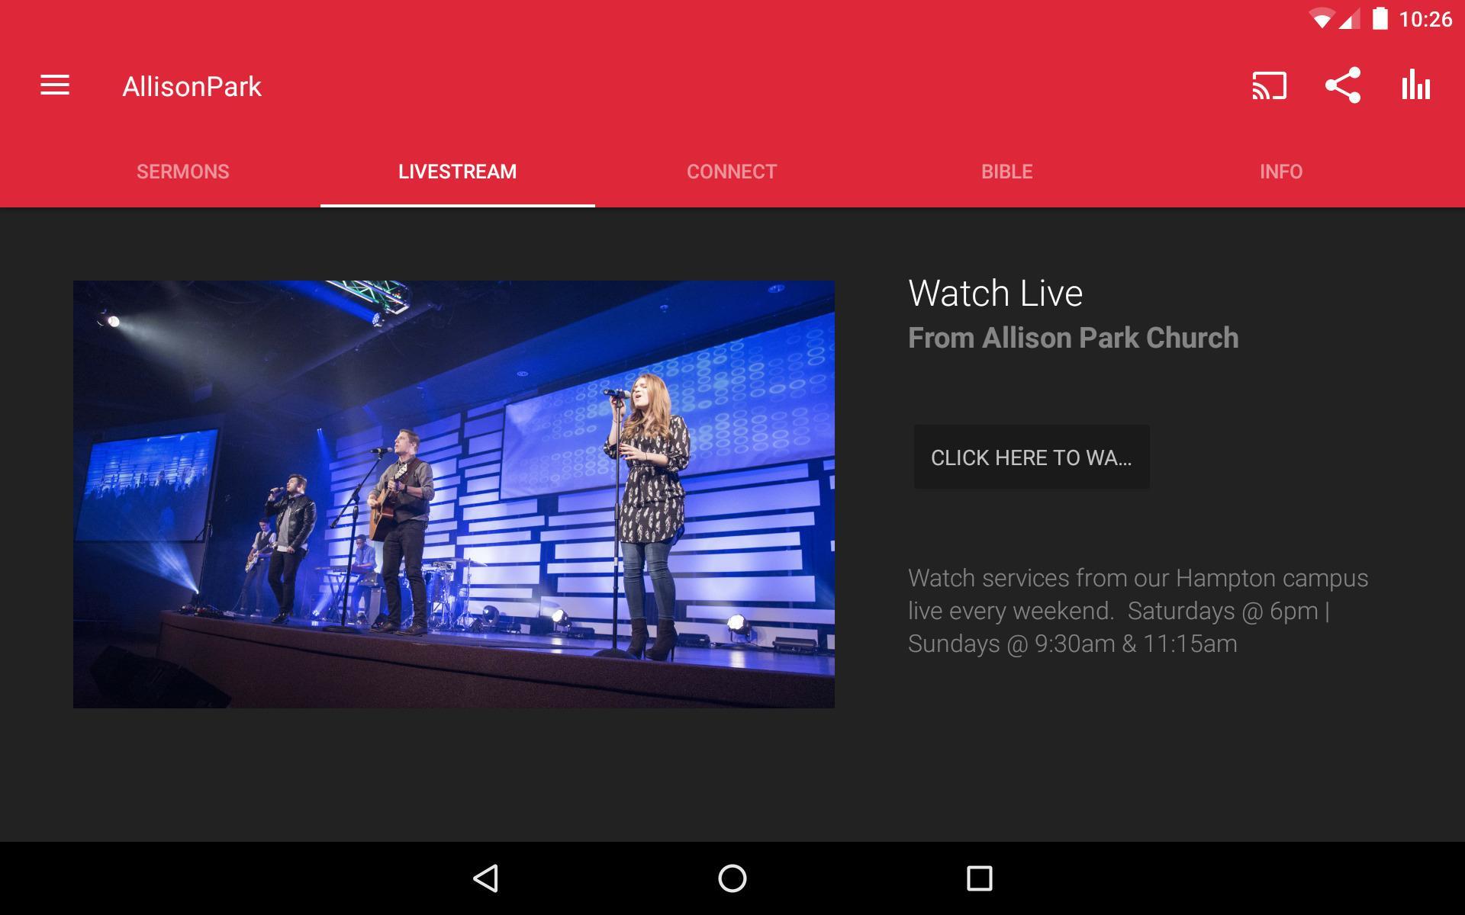This screenshot has height=915, width=1465.
Task: Tap the Watch Live heading
Action: [996, 294]
